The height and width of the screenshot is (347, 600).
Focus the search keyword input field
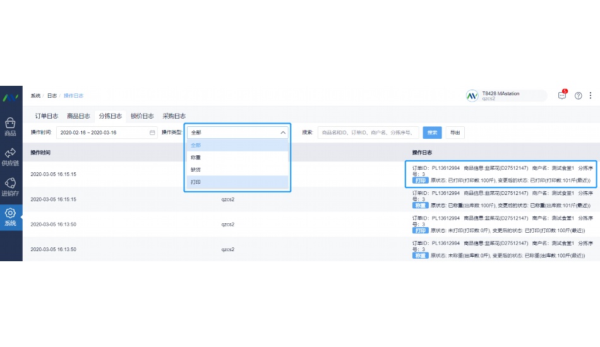coord(368,132)
